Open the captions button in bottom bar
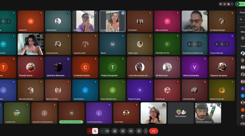This screenshot has width=245, height=136. coord(131,131)
